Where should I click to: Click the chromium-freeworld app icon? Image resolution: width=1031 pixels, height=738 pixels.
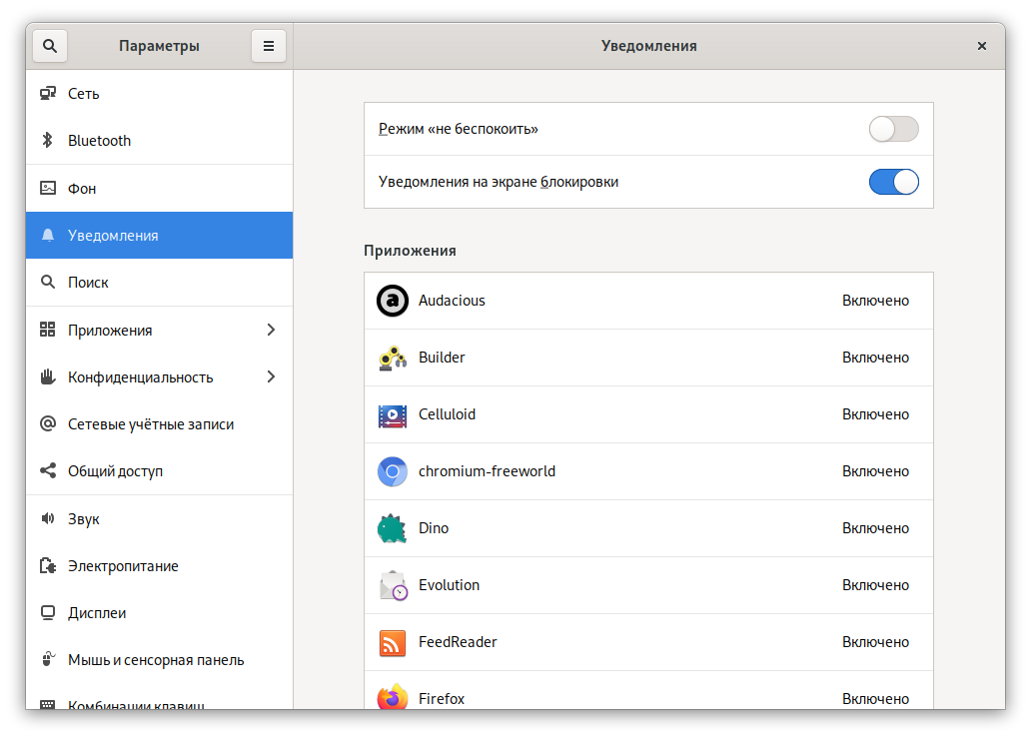(393, 471)
